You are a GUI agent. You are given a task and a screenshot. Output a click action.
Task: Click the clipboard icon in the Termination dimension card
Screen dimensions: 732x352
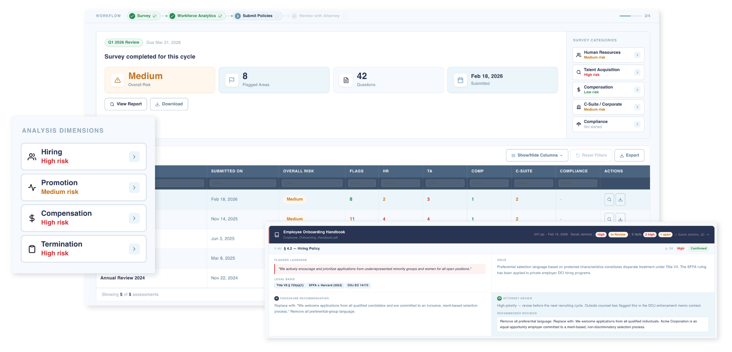coord(32,249)
